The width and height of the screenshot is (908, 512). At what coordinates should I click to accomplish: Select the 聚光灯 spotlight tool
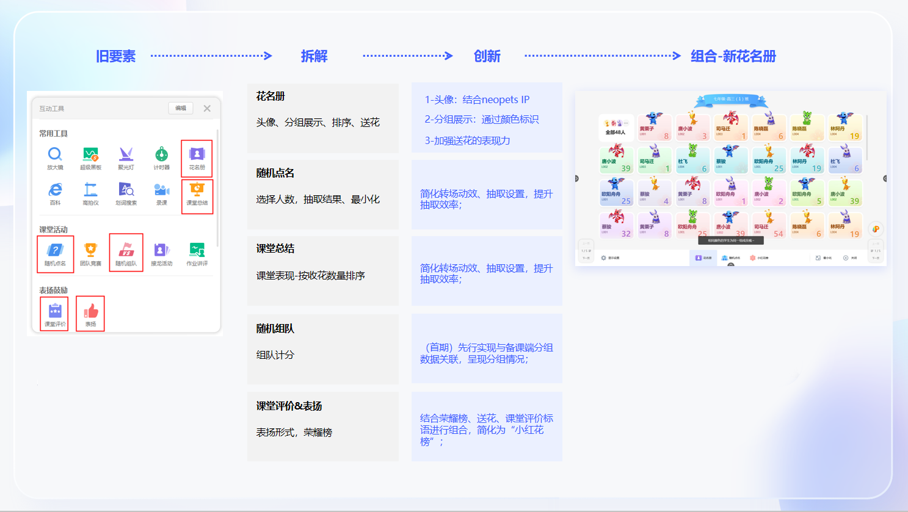[126, 157]
